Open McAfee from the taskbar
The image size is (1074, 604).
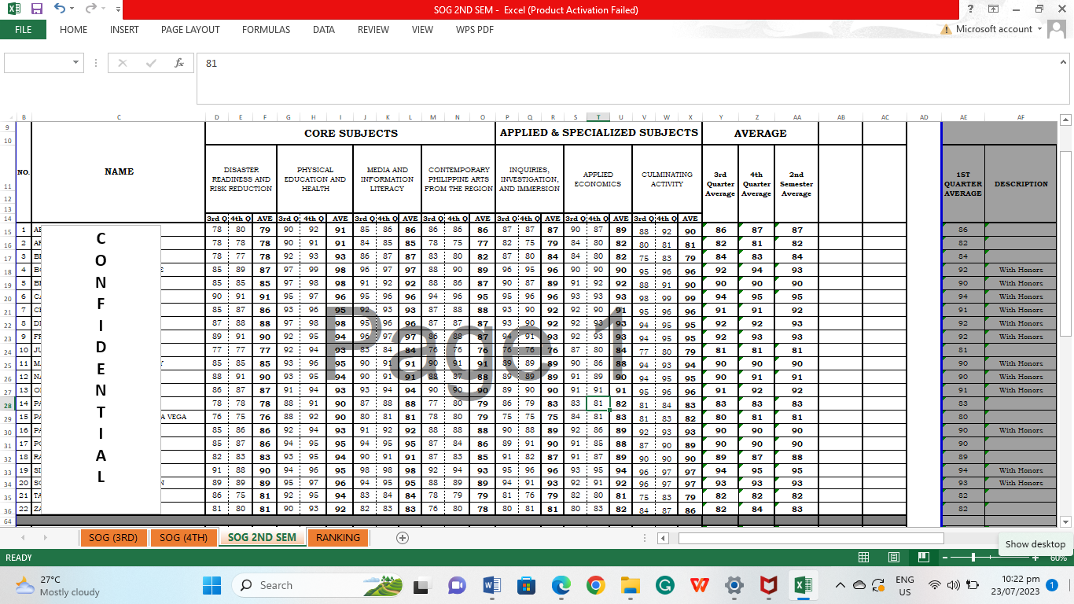click(x=768, y=585)
